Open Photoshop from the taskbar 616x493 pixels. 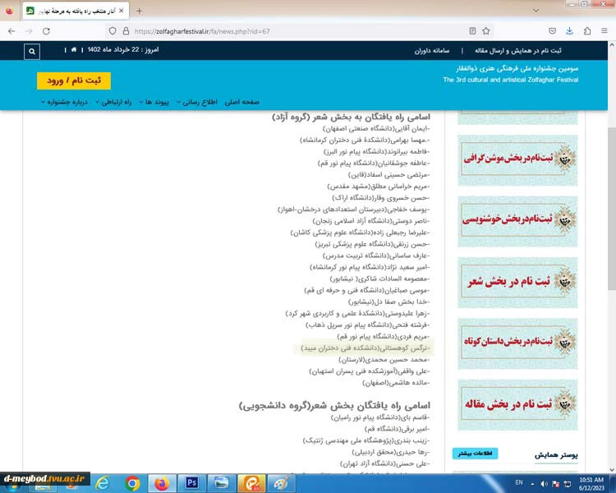[x=191, y=483]
